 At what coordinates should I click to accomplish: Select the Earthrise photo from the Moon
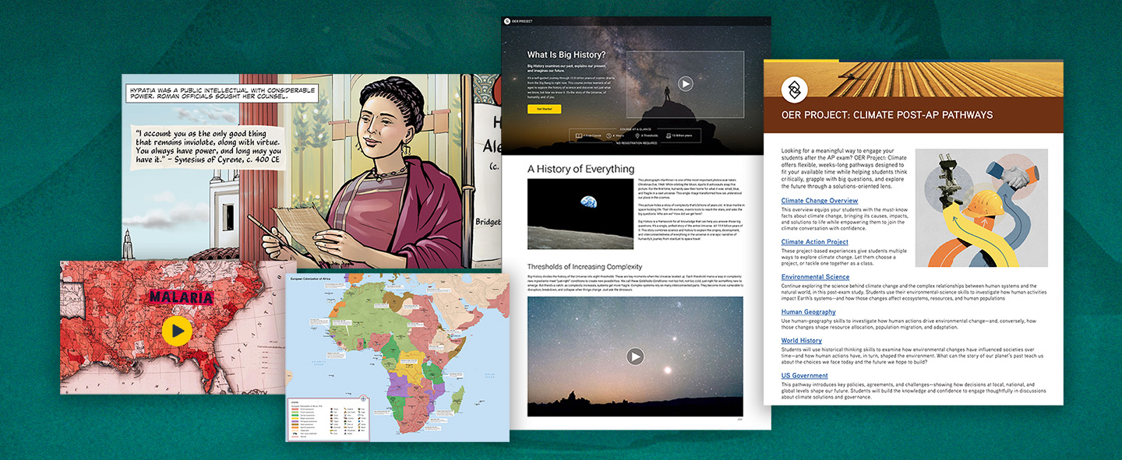click(580, 214)
